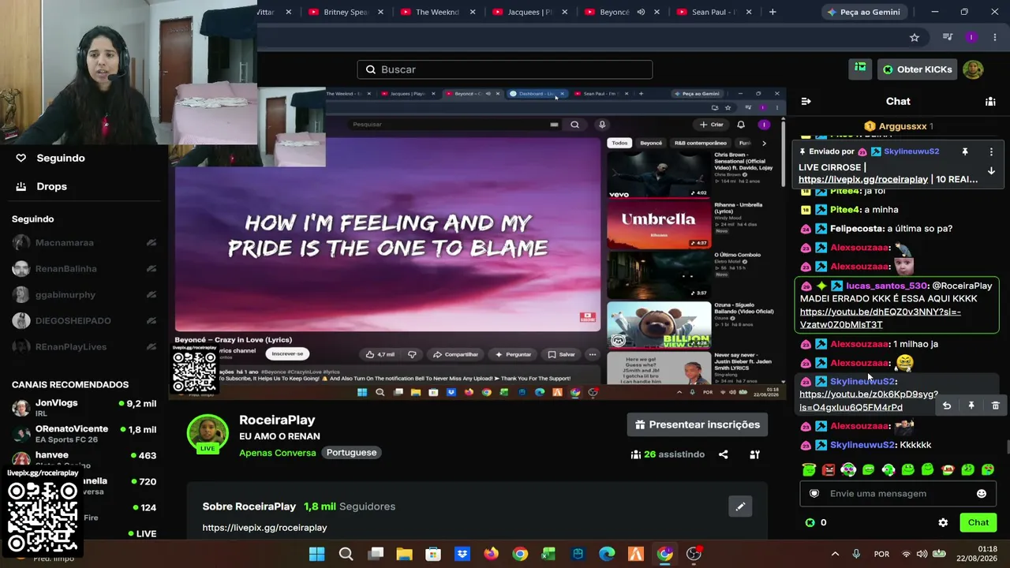Open the pinned livepix.gg/roceiraplay link
Screen dimensions: 1010x568
(863, 179)
